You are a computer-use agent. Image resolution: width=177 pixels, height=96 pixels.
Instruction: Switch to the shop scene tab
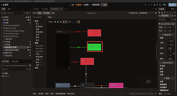coord(36,9)
